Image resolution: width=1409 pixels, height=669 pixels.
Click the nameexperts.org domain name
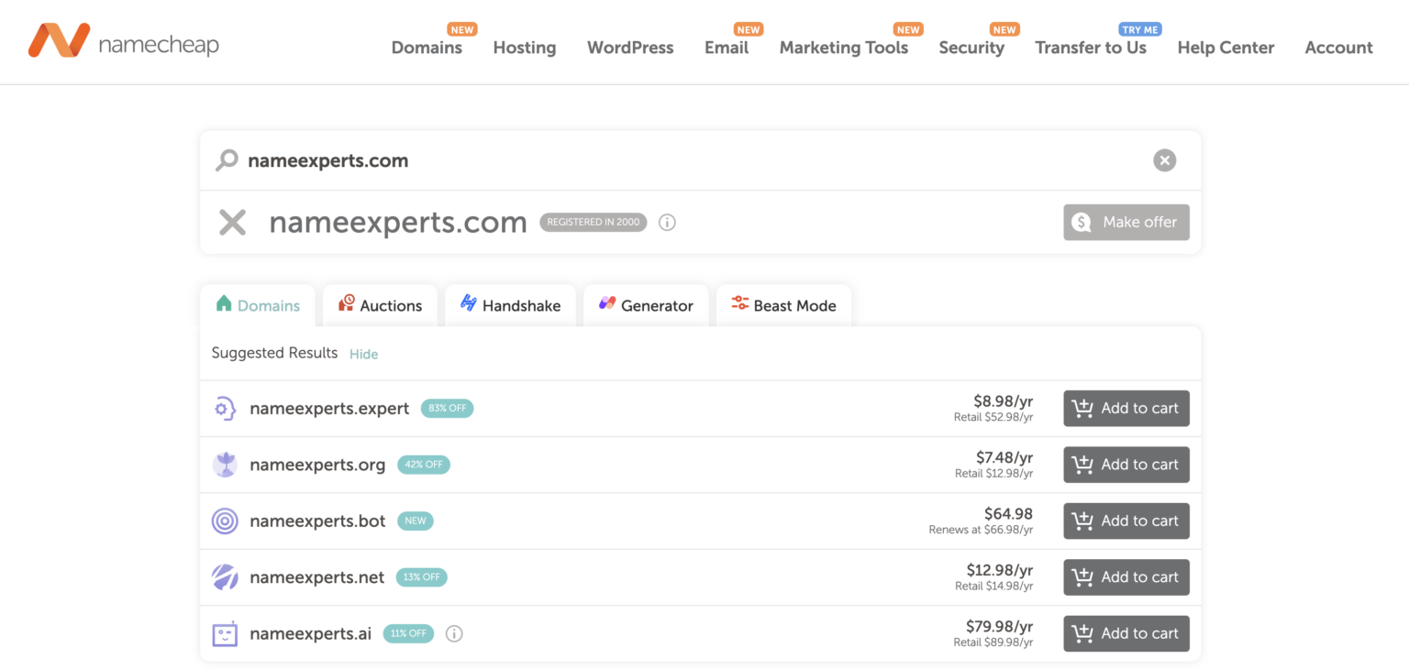point(317,465)
